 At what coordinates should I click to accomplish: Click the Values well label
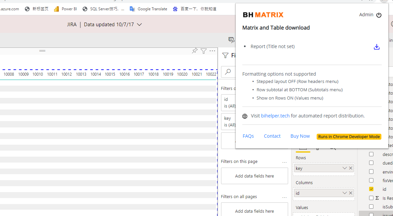(302, 207)
